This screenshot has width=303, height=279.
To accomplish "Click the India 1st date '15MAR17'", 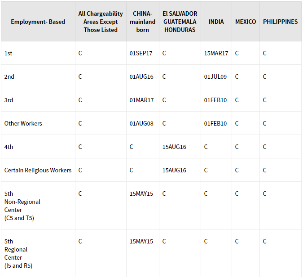I will [x=216, y=53].
